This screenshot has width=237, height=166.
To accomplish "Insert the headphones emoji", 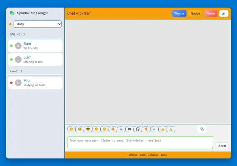I will coord(138,129).
